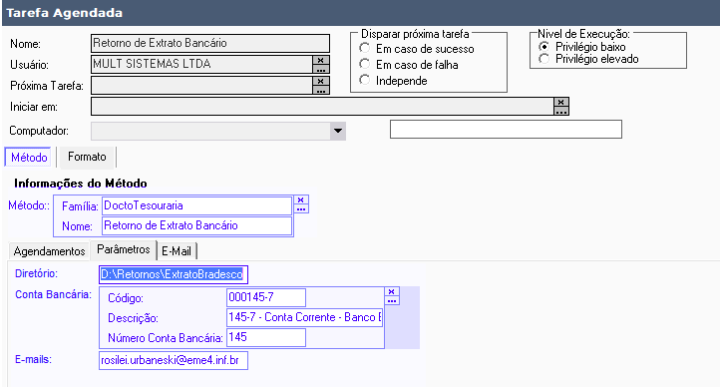The image size is (720, 387).
Task: Switch to the Método tab
Action: (29, 157)
